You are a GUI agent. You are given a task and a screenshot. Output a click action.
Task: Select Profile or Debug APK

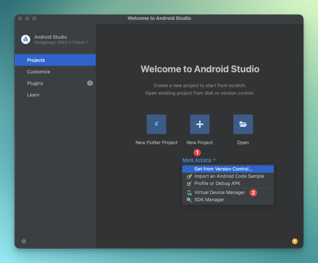click(228, 184)
